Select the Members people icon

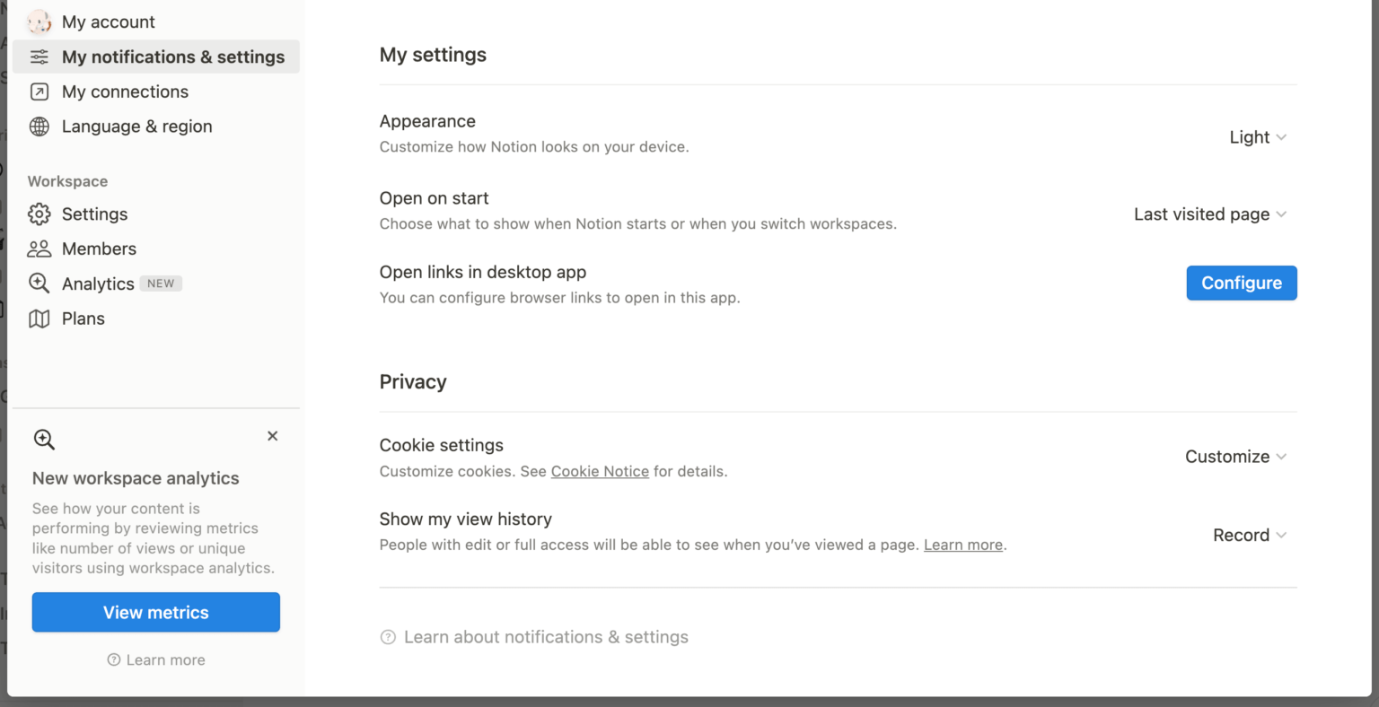click(39, 249)
